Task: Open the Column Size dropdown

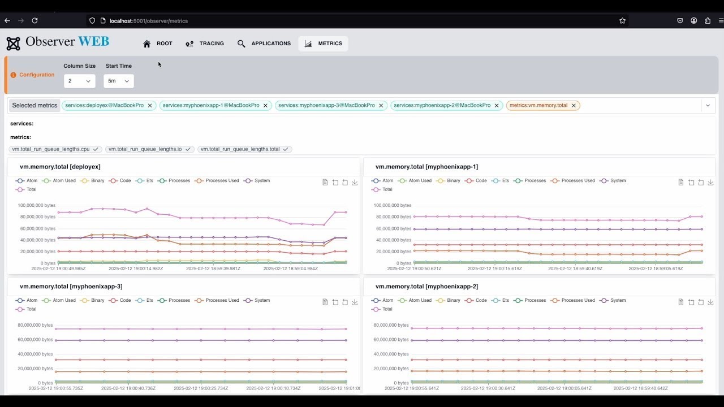Action: pos(79,81)
